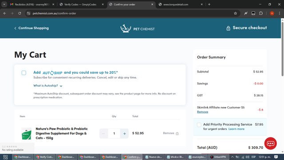Open Learn more about priority processing
284x160 pixels.
pyautogui.click(x=237, y=129)
